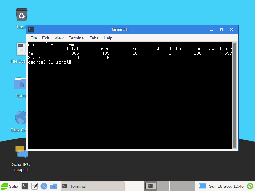
Task: Click the green logout icon in the panel
Action: coord(250,186)
